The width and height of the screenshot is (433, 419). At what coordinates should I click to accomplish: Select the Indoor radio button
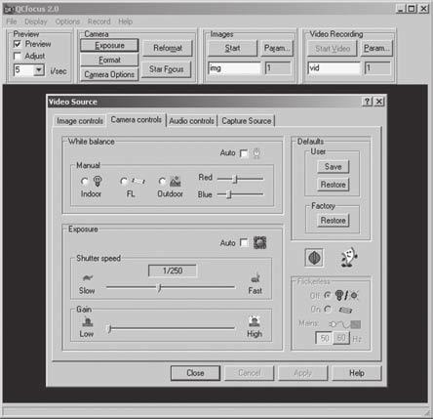pyautogui.click(x=85, y=181)
